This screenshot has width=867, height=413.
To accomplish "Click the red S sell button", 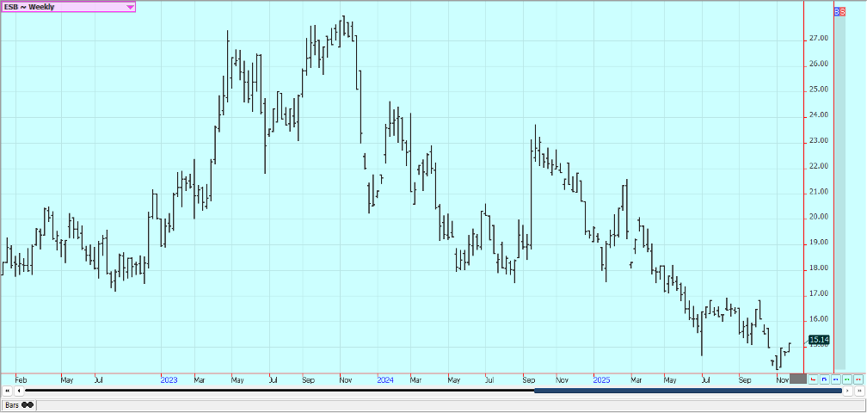I will pos(842,12).
